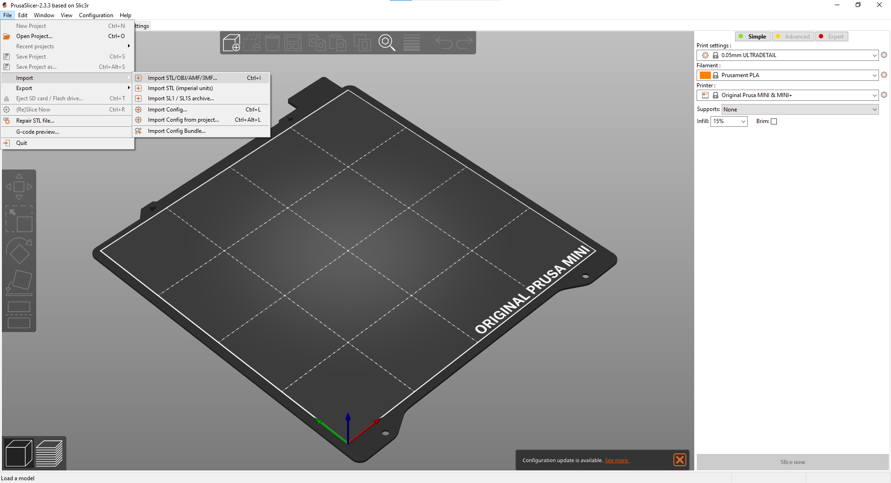This screenshot has width=891, height=483.
Task: Choose G-code preview
Action: tap(67, 132)
